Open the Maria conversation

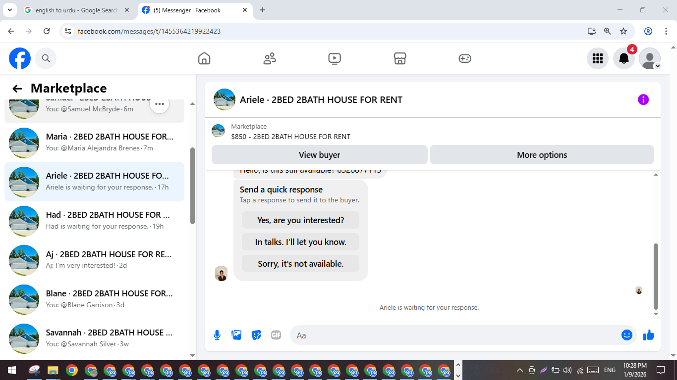coord(94,142)
